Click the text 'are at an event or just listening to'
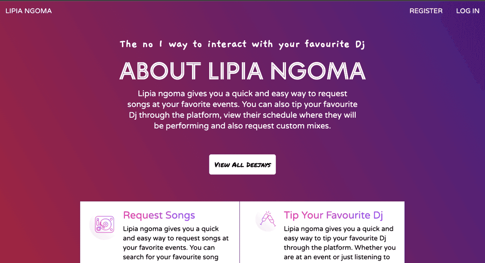The image size is (485, 263). (337, 257)
